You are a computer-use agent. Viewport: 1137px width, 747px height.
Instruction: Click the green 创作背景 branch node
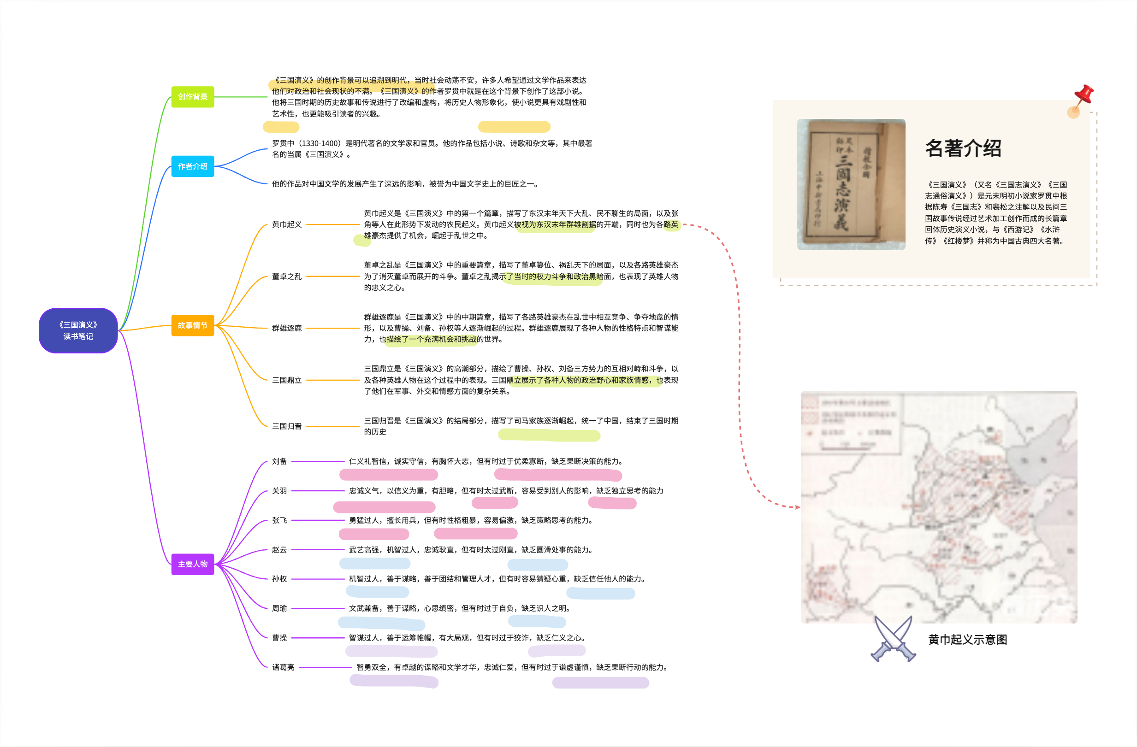tap(193, 97)
